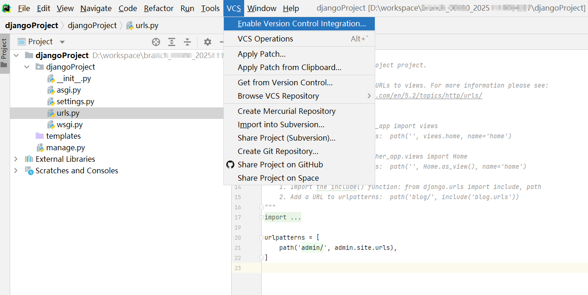Open the Run menu

click(x=187, y=8)
